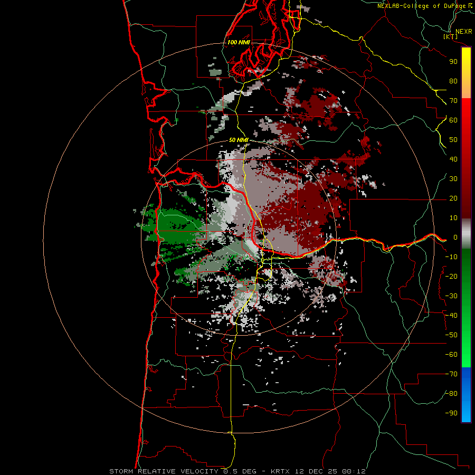The image size is (475, 475).
Task: Click the '12 DEC 25 00:12' timestamp
Action: coord(329,471)
